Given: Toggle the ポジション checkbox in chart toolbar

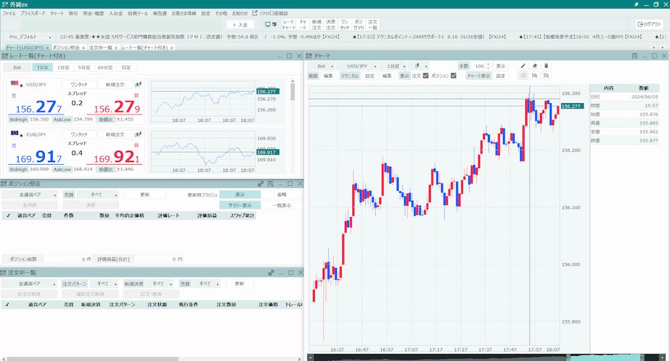Looking at the screenshot, I should pyautogui.click(x=454, y=76).
